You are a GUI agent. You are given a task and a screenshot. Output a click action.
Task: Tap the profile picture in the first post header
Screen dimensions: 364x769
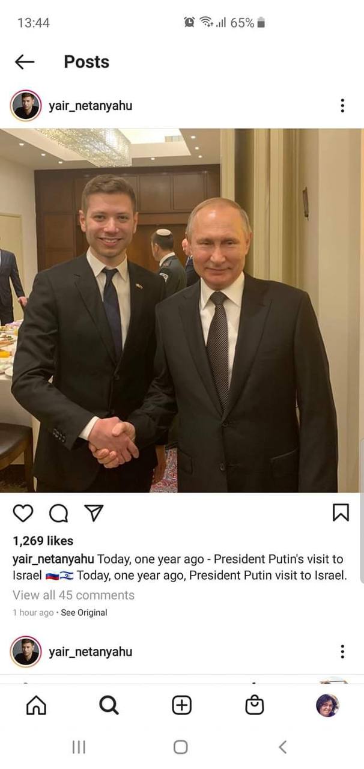coord(26,106)
